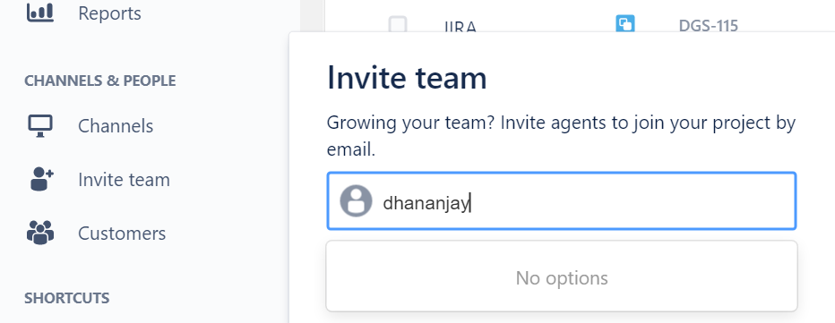Select the Invite team sidebar label
Viewport: 835px width, 323px height.
click(x=124, y=180)
